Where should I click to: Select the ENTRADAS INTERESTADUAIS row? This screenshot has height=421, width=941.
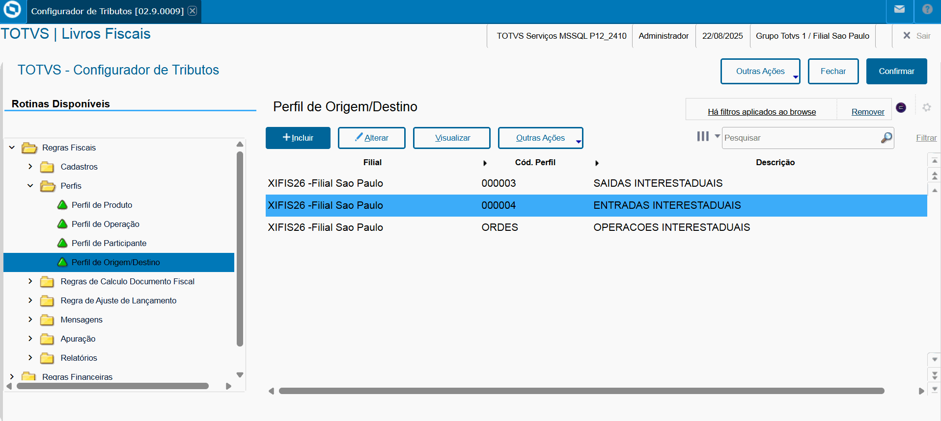coord(596,205)
